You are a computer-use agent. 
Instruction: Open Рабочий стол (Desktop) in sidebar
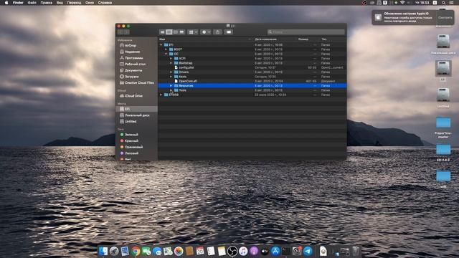pyautogui.click(x=132, y=64)
